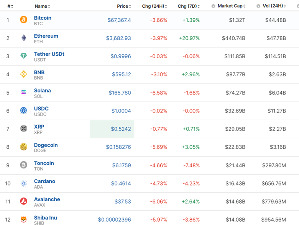Sort by Market Cap column
Screen dimensions: 299x225
pyautogui.click(x=231, y=6)
